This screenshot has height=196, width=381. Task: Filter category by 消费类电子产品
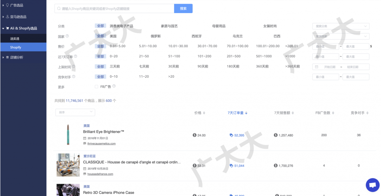click(x=121, y=26)
